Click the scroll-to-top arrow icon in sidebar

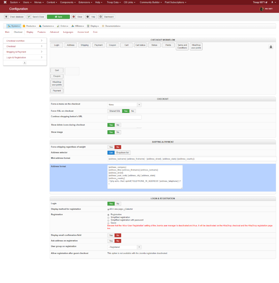[x=25, y=63]
